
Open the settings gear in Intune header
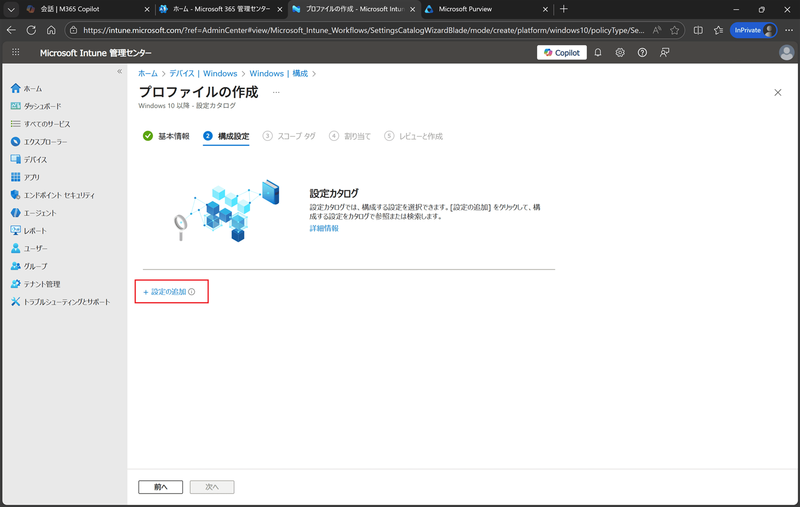pyautogui.click(x=620, y=52)
